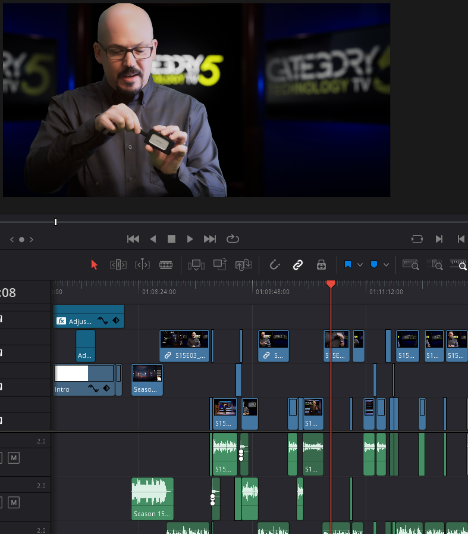Toggle timeline Snapping magnet
Screen dimensions: 468x534
click(275, 265)
